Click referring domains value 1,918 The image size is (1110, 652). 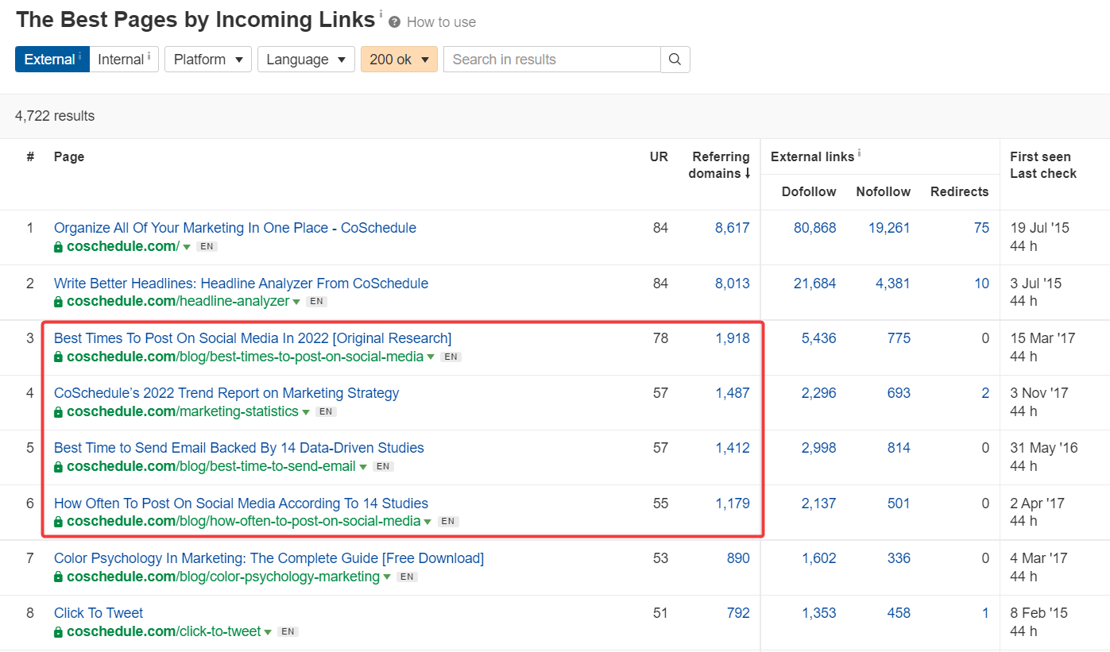coord(732,338)
